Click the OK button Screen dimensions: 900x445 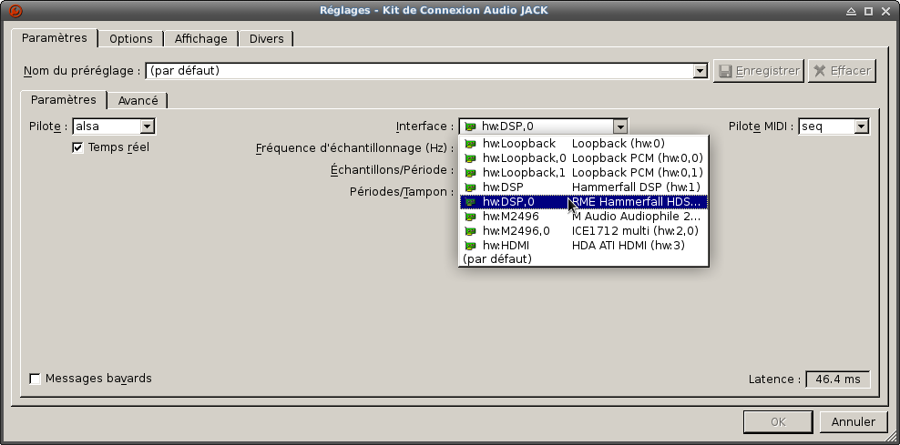coord(778,422)
